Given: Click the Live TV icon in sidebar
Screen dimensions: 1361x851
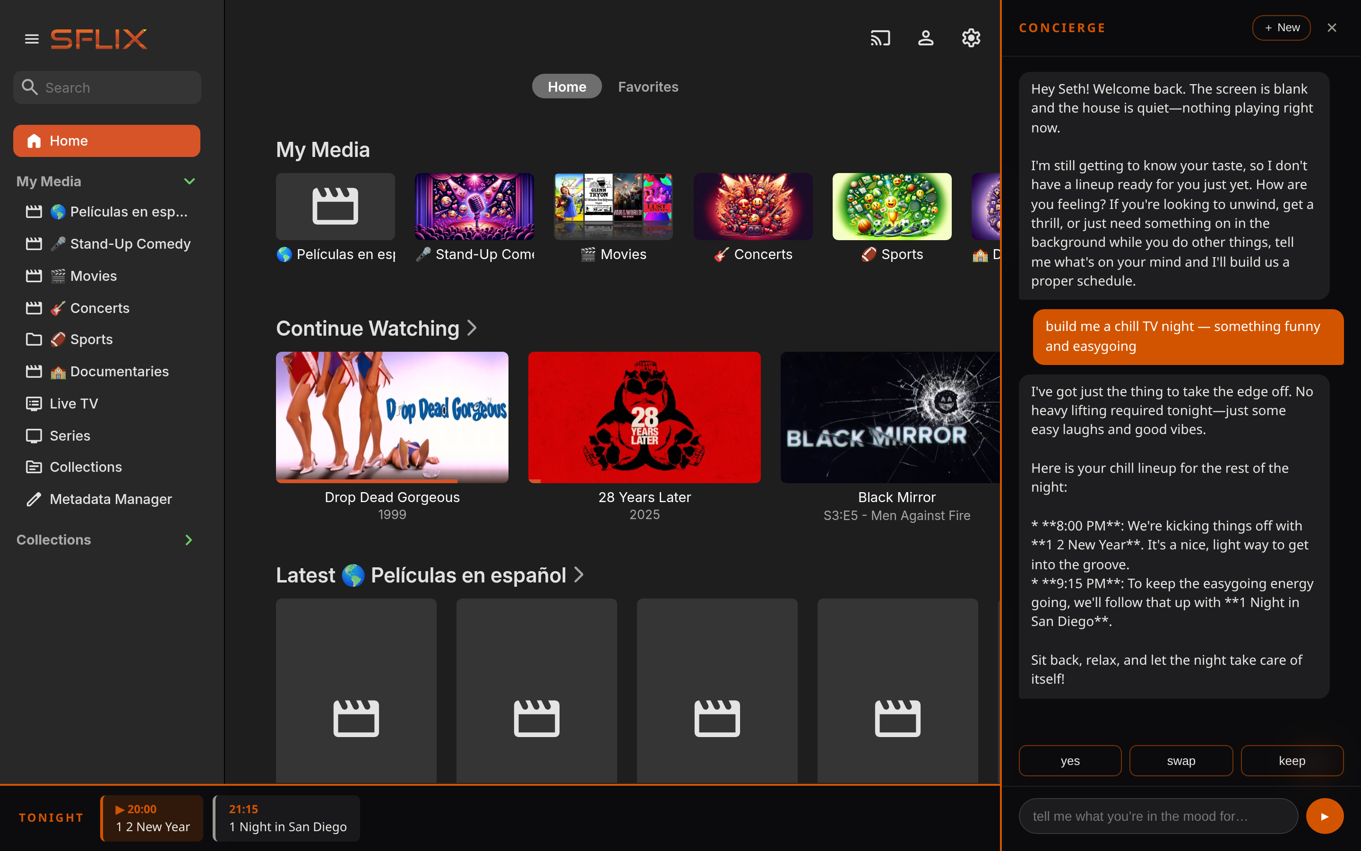Looking at the screenshot, I should tap(34, 404).
